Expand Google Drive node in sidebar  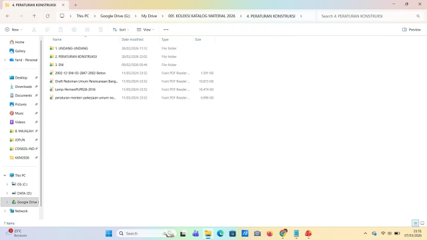[7, 202]
